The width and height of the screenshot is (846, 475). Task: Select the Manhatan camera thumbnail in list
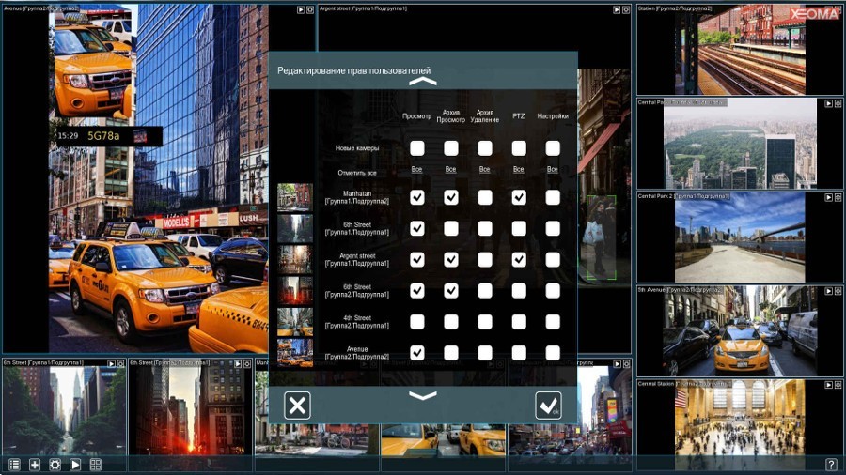[295, 197]
